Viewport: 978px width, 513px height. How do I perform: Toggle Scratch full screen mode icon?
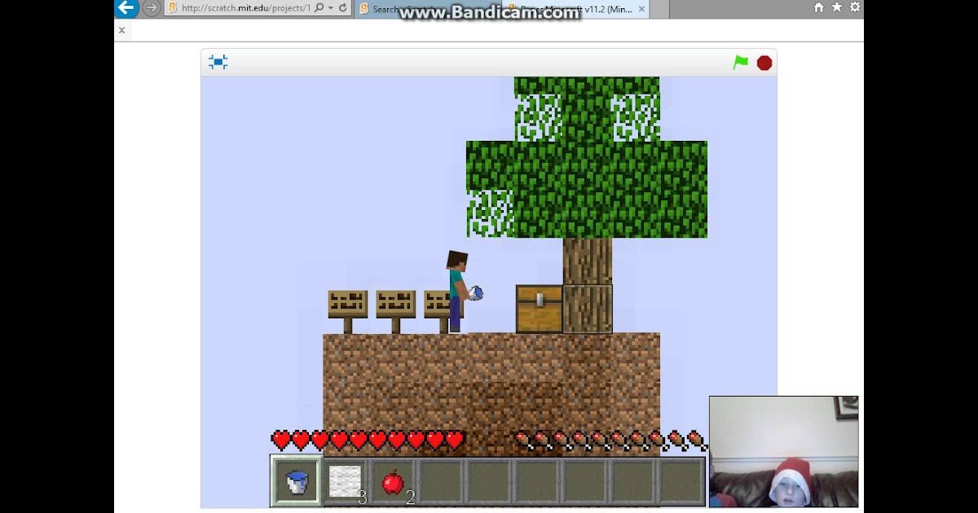click(x=218, y=62)
